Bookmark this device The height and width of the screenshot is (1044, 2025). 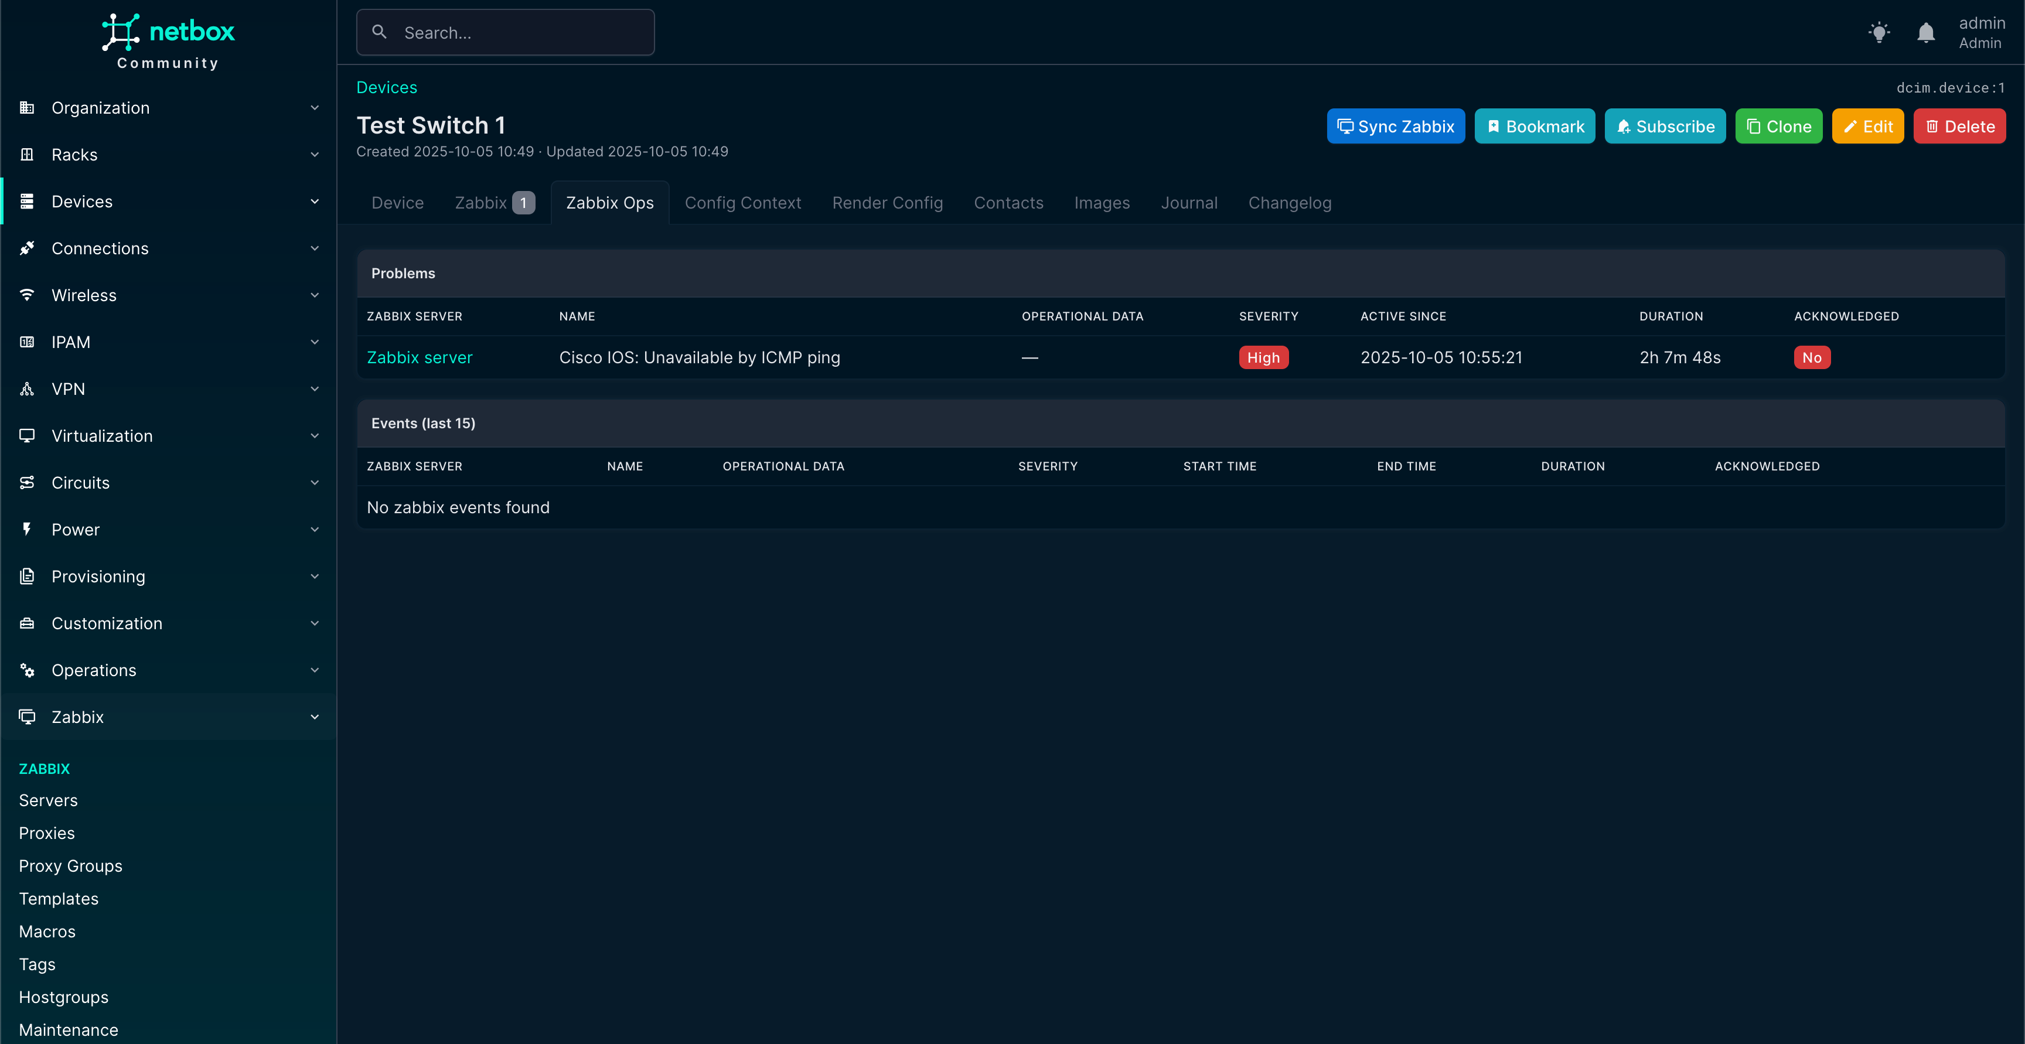click(x=1535, y=127)
